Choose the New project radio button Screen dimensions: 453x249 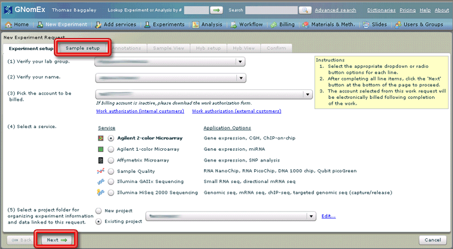98,211
